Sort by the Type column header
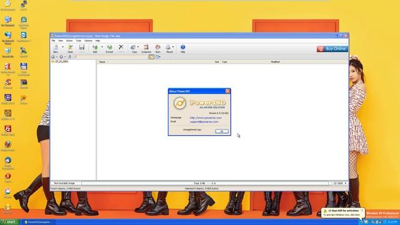This screenshot has height=225, width=400. point(224,62)
